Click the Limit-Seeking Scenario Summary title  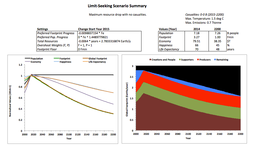tap(117, 6)
